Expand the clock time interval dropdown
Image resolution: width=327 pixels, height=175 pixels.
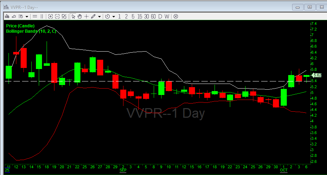[114, 16]
